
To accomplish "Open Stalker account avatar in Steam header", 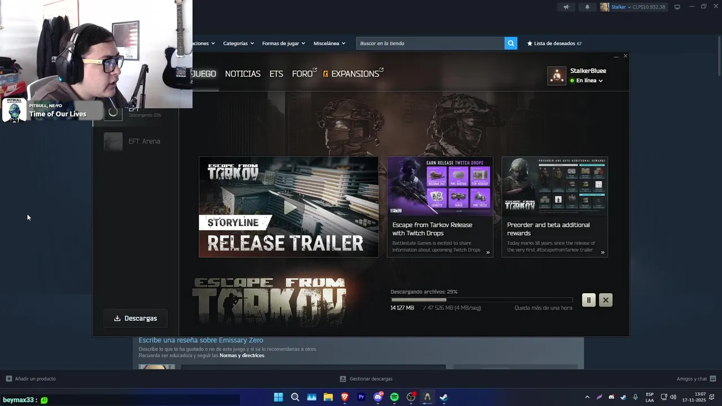I will pos(605,7).
